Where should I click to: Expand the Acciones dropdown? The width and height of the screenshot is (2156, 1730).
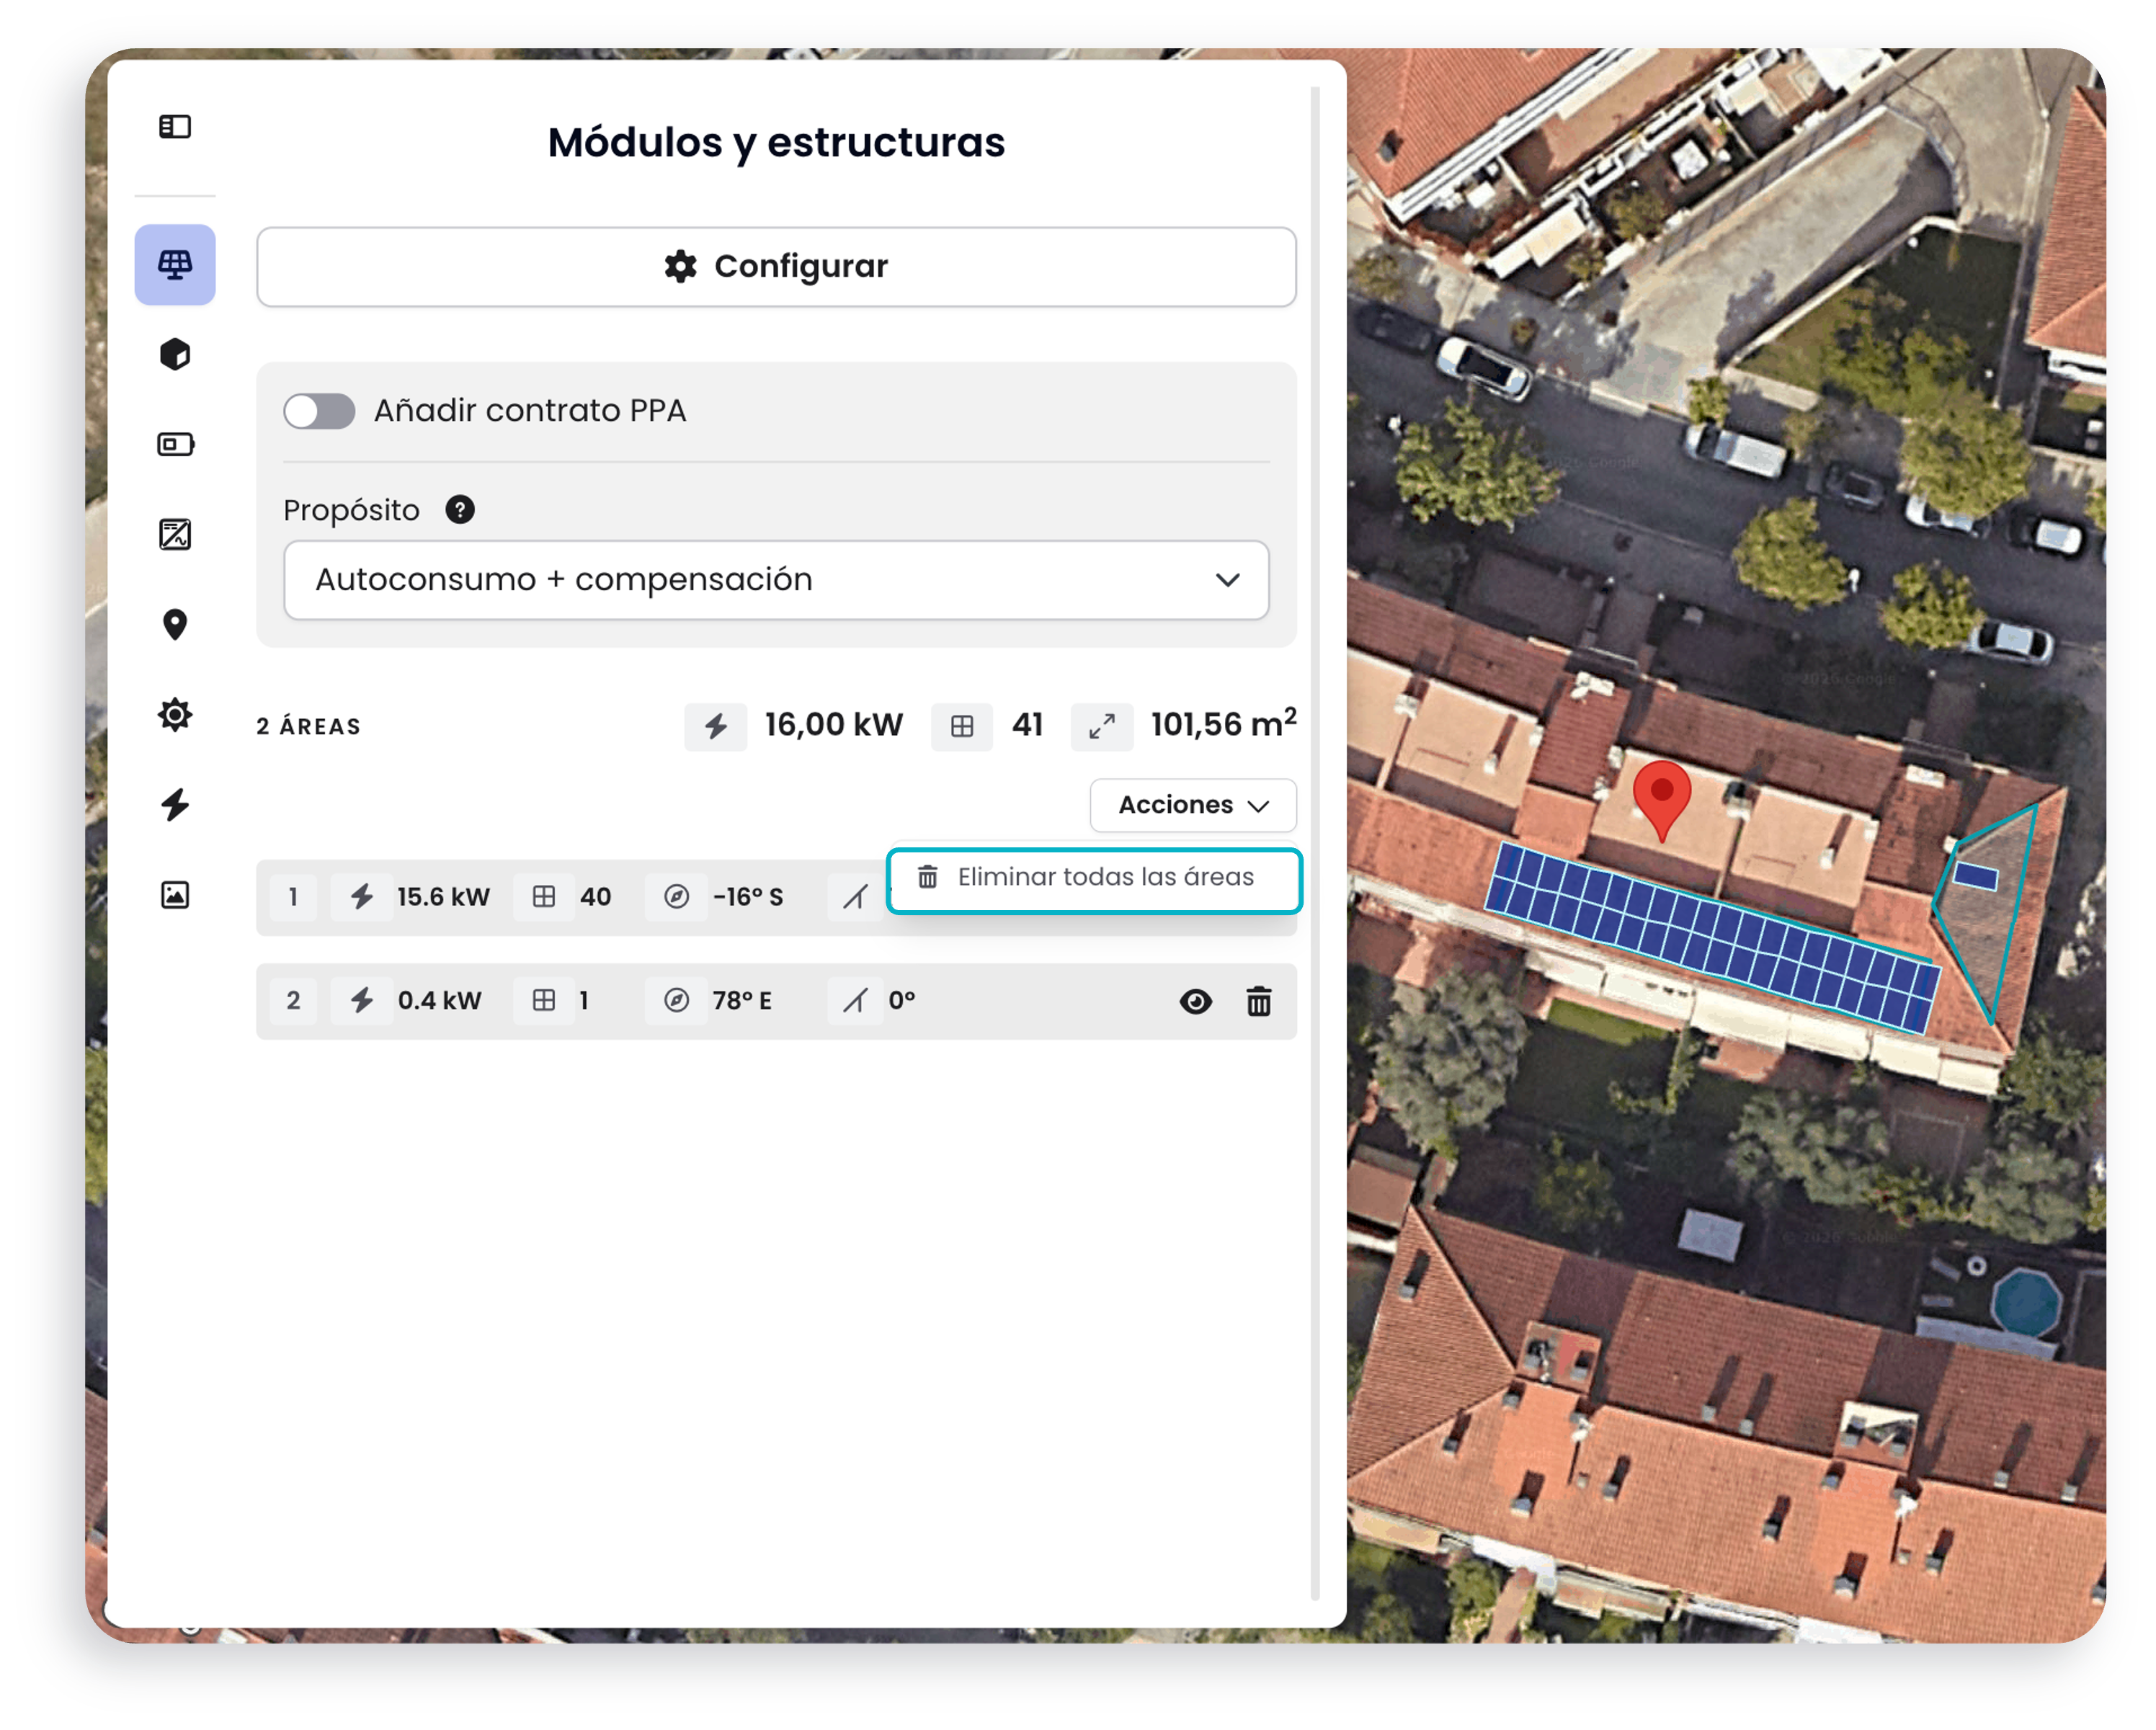[x=1193, y=805]
